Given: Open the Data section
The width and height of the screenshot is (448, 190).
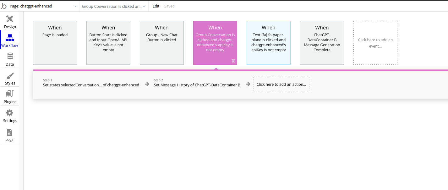Looking at the screenshot, I should (x=10, y=59).
